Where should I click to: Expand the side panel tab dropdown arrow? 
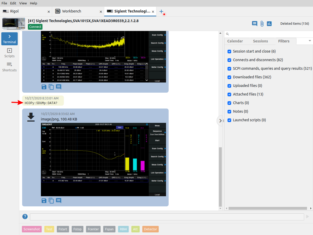coord(310,41)
